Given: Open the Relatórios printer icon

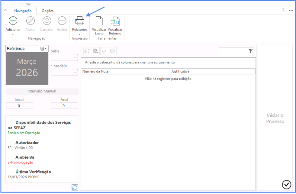Looking at the screenshot, I should tap(79, 21).
